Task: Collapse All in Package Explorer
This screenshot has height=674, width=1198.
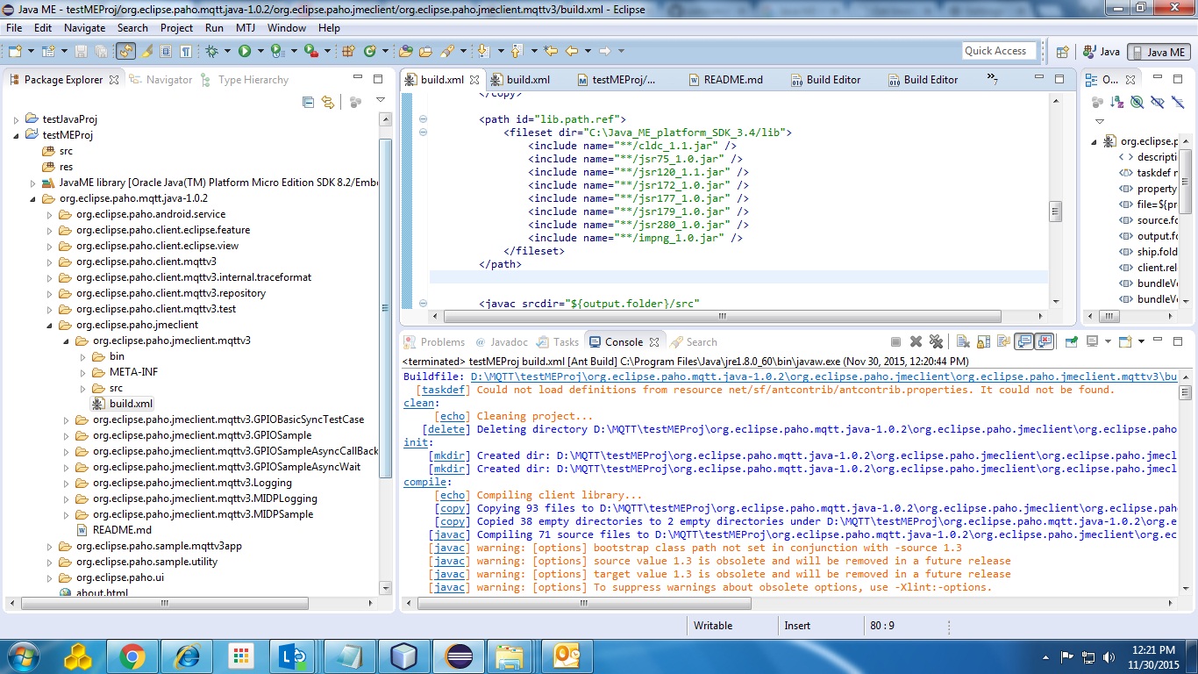Action: (x=308, y=102)
